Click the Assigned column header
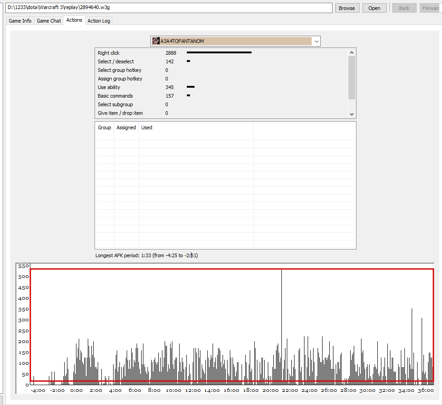The height and width of the screenshot is (405, 442). pos(126,127)
